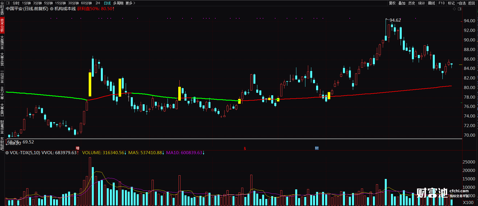
Task: Click the diamond marker icon
Action: [x=455, y=9]
